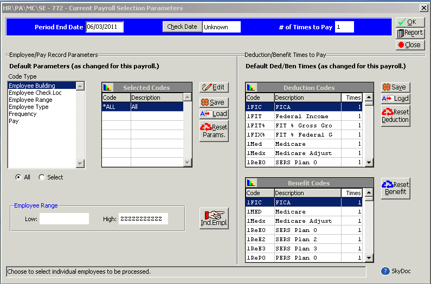Click Reset Deduction button

(395, 116)
